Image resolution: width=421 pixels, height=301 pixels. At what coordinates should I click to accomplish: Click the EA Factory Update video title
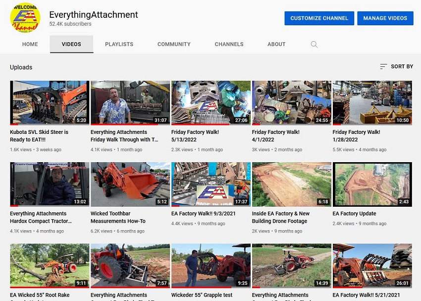tap(354, 214)
